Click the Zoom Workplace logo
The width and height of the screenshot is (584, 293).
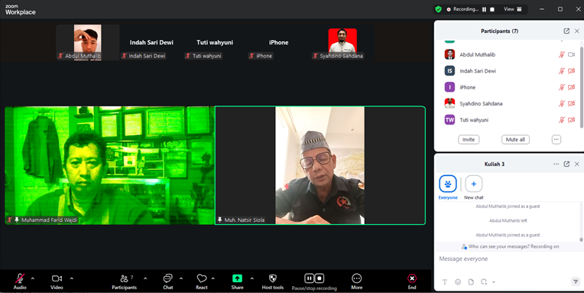pos(21,10)
